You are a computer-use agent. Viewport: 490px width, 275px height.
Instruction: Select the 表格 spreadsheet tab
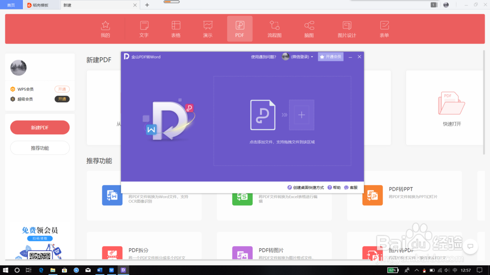point(176,29)
